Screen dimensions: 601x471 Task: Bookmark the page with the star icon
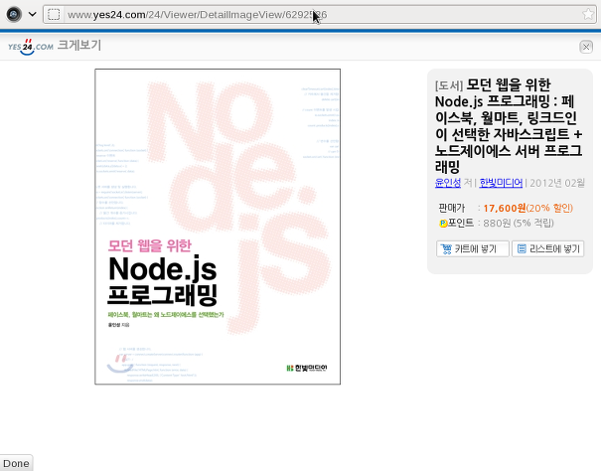click(587, 15)
